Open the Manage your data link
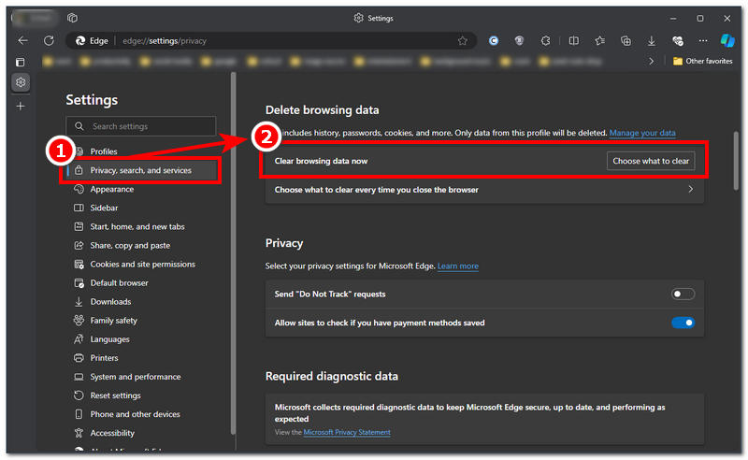Viewport: 748px width, 460px height. [x=643, y=133]
